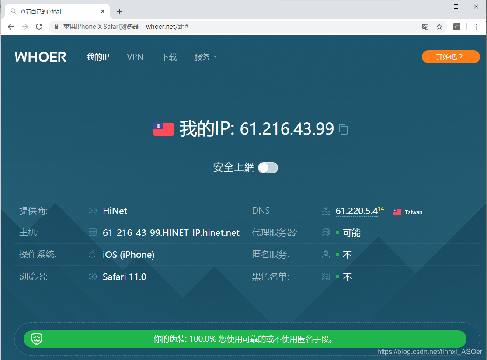This screenshot has height=360, width=487.
Task: Click the 不 value next to 匿名服务
Action: tap(347, 255)
